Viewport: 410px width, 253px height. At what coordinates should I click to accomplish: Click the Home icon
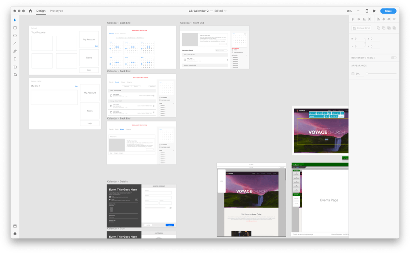pos(30,11)
